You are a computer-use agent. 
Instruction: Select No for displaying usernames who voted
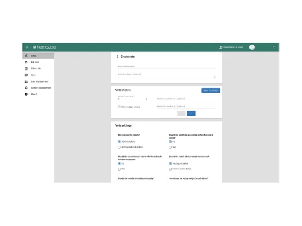pyautogui.click(x=119, y=163)
